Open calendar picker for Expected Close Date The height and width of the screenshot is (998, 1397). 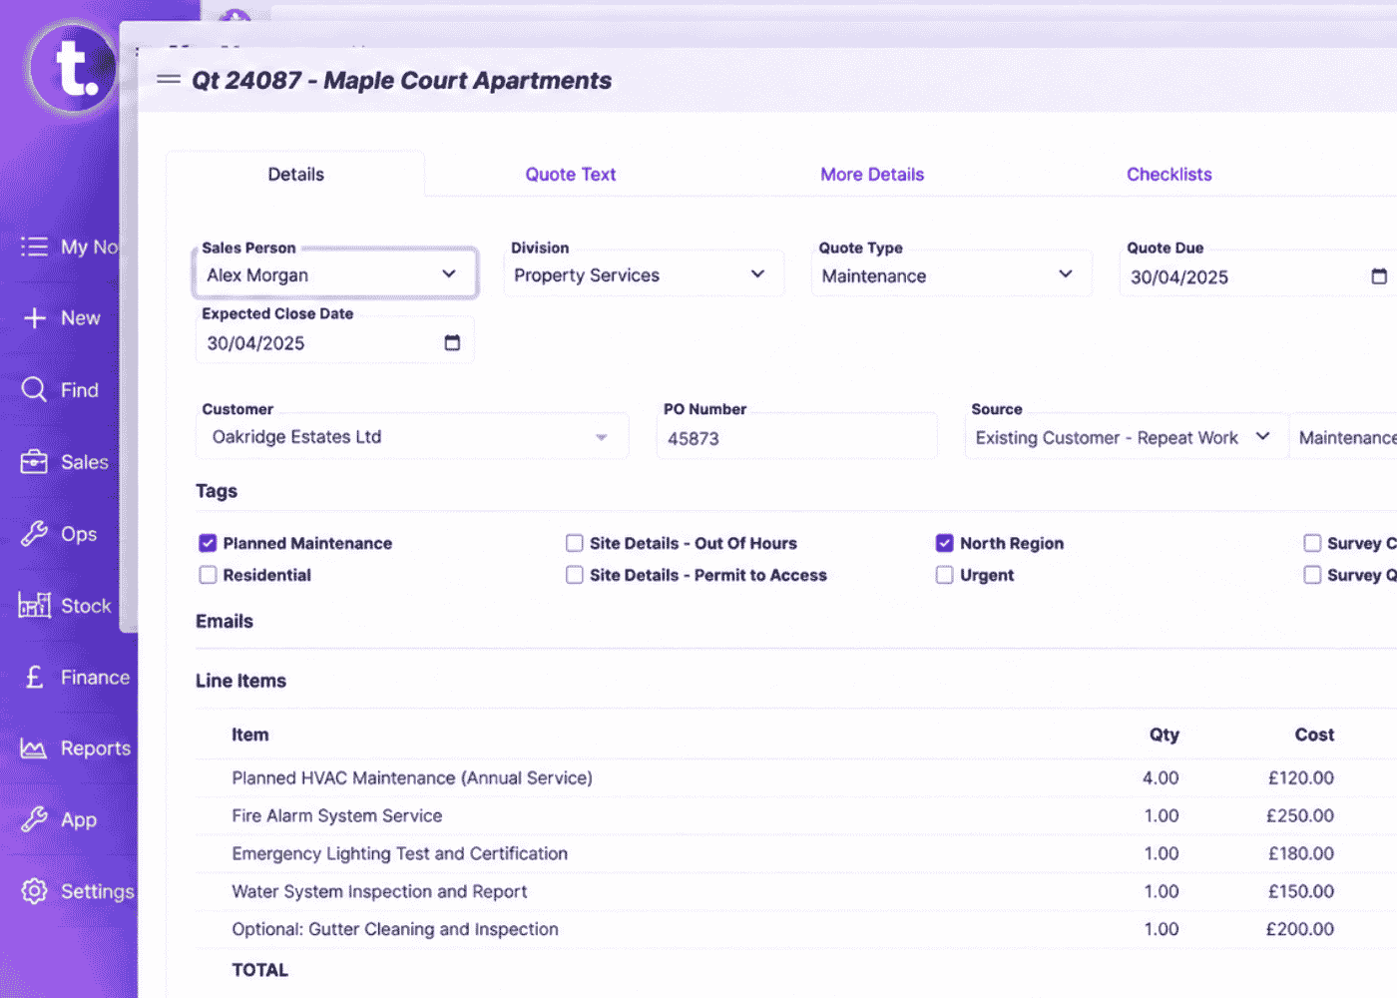tap(452, 342)
